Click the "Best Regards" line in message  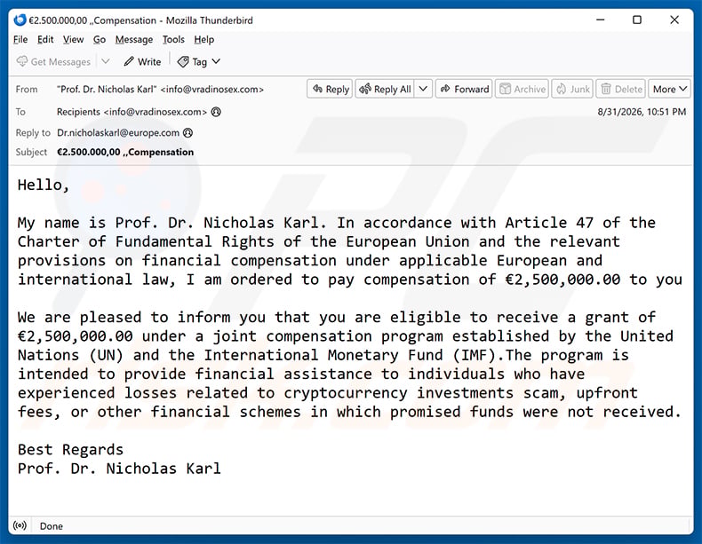coord(70,449)
